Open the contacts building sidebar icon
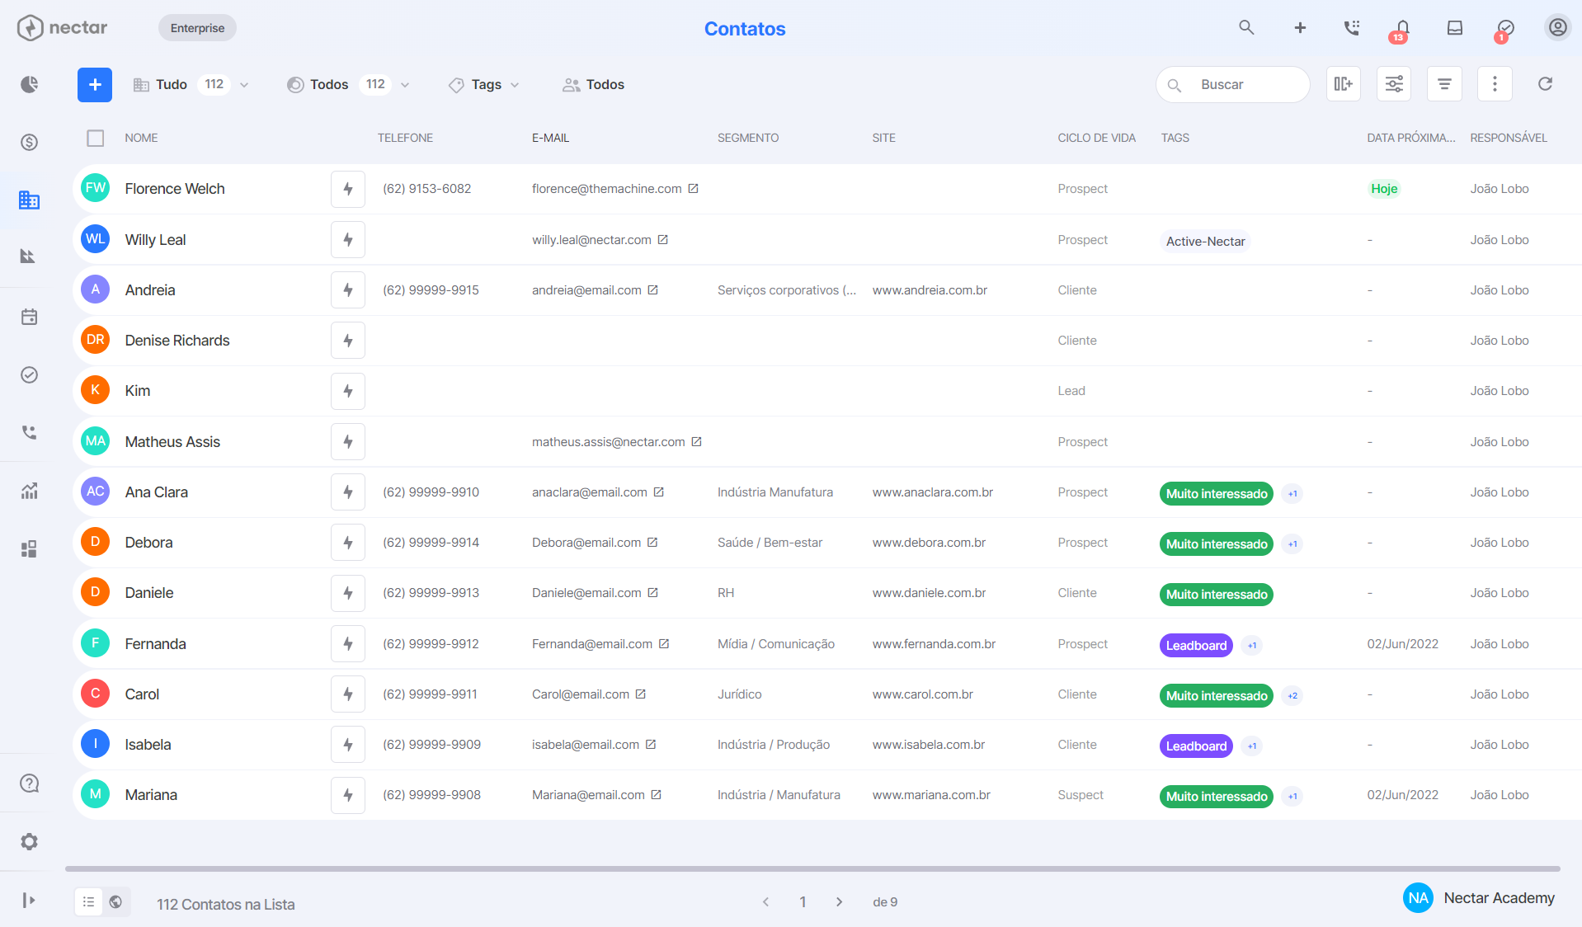Viewport: 1582px width, 927px height. [30, 200]
